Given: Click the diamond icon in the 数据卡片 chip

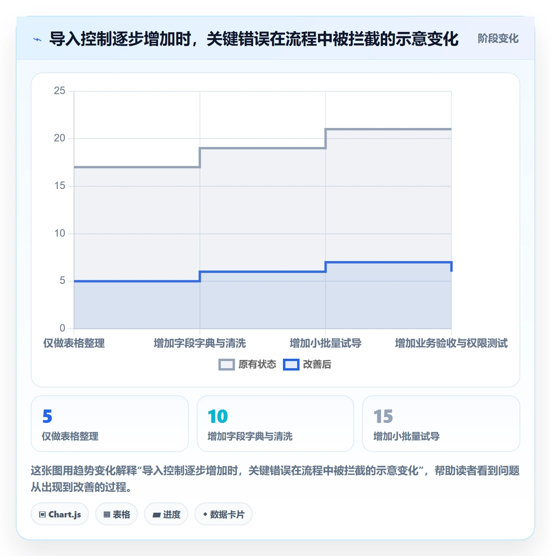Looking at the screenshot, I should [205, 514].
